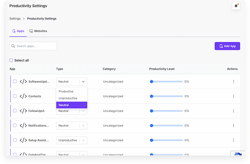Screen dimensions: 250x164
Task: Focus the Search apps input field
Action: click(35, 46)
